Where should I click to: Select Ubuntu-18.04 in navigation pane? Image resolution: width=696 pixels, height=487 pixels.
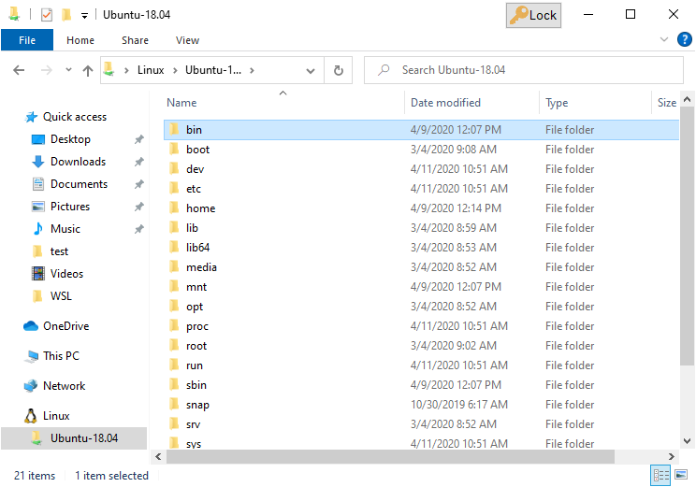pyautogui.click(x=84, y=438)
